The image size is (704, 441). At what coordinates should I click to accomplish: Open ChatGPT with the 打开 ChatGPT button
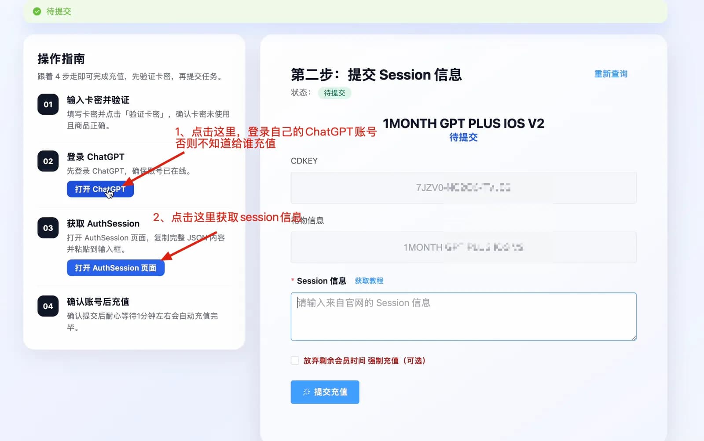[100, 189]
